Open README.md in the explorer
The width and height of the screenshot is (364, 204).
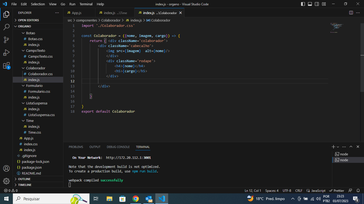click(38, 173)
